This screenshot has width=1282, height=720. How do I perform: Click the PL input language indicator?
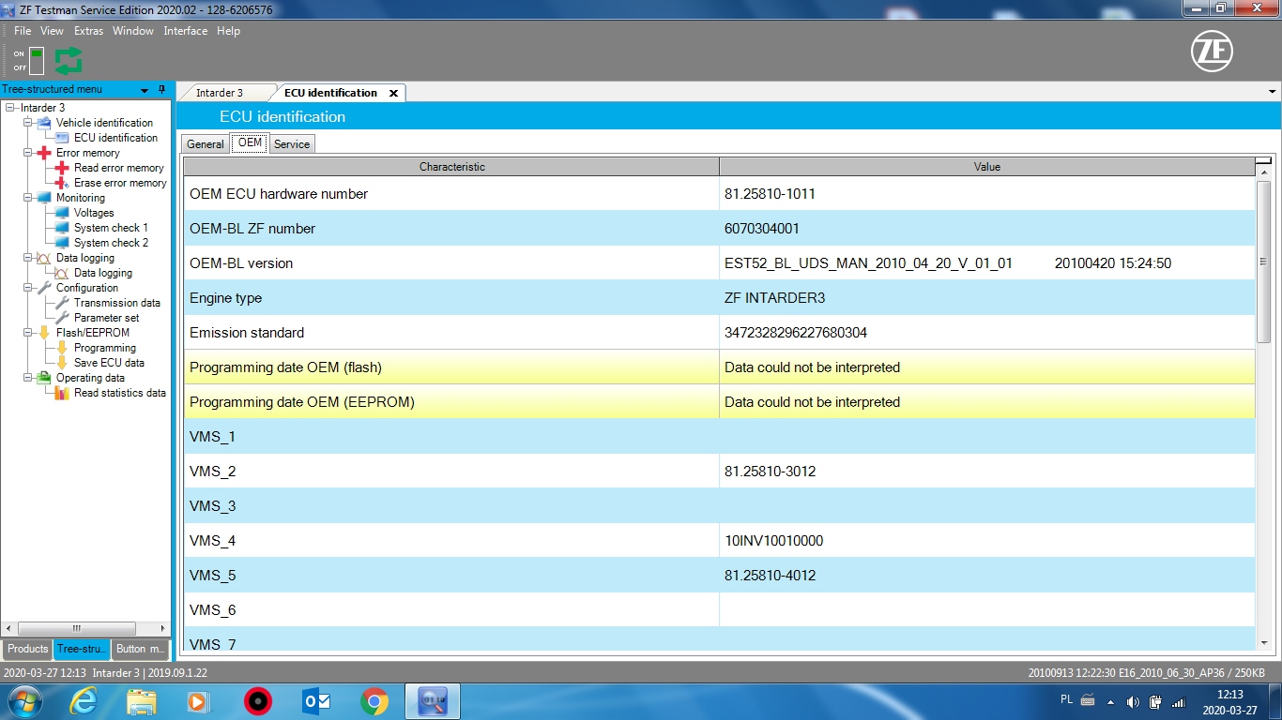(x=1066, y=699)
